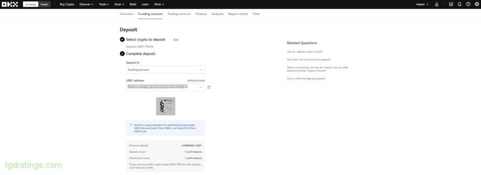Switch to the Trading account tab
481x175 pixels.
click(x=179, y=14)
